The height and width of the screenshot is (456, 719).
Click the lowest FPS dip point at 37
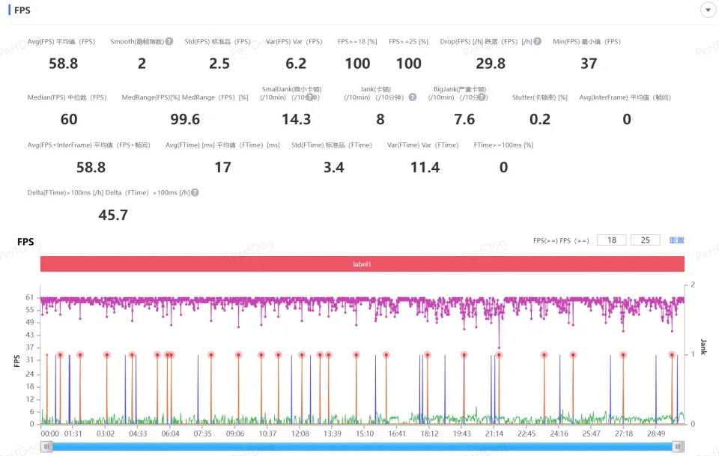tap(499, 347)
